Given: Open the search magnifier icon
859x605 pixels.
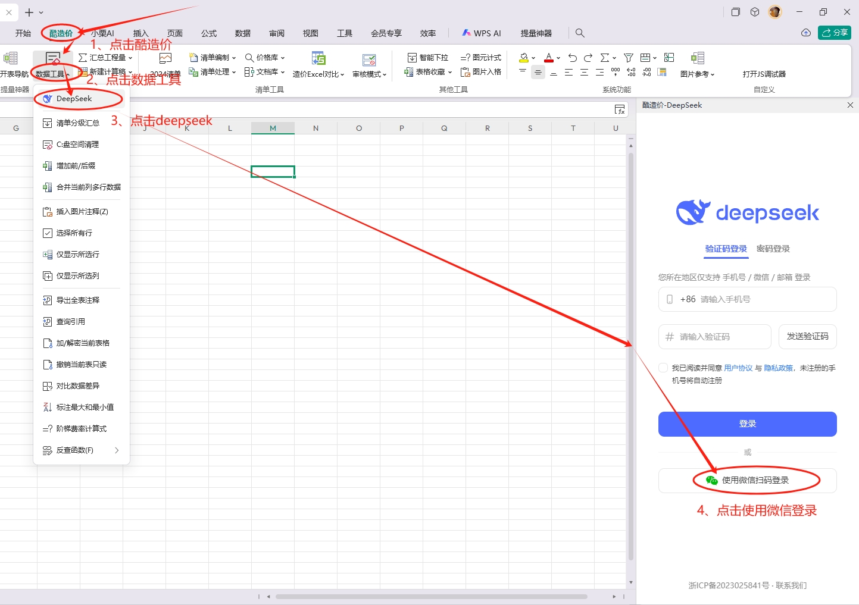Looking at the screenshot, I should 580,33.
